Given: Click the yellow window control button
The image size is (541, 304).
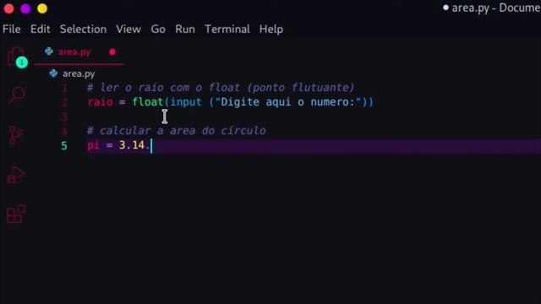Looking at the screenshot, I should [42, 8].
